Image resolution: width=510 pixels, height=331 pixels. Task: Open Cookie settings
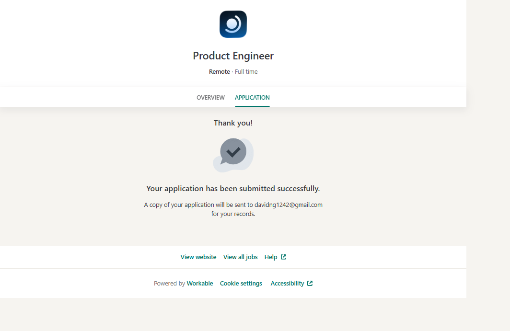(x=241, y=284)
